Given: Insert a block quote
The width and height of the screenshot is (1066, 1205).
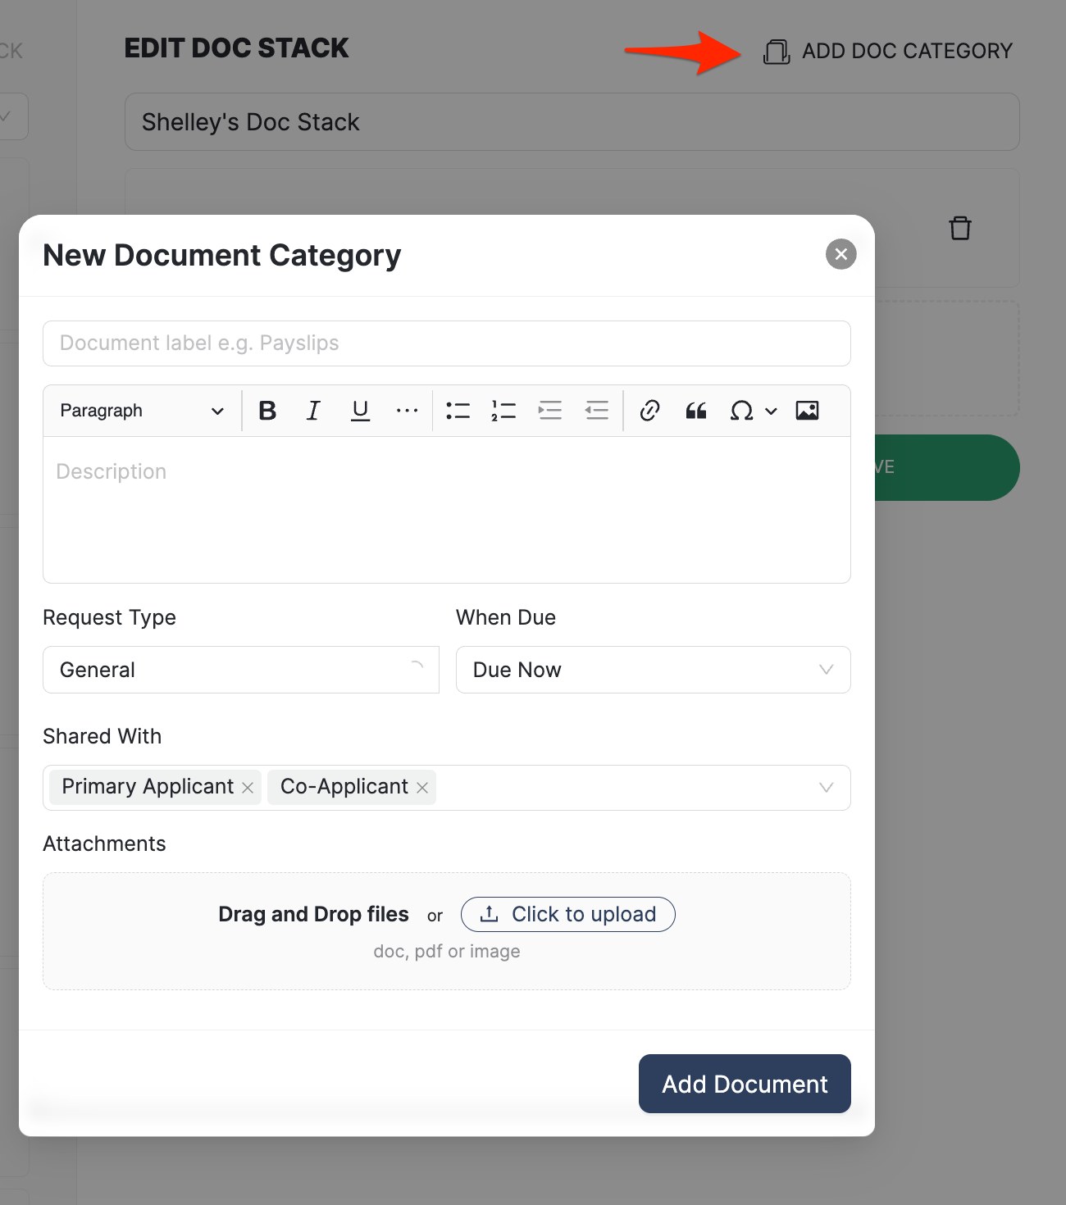Looking at the screenshot, I should point(695,410).
